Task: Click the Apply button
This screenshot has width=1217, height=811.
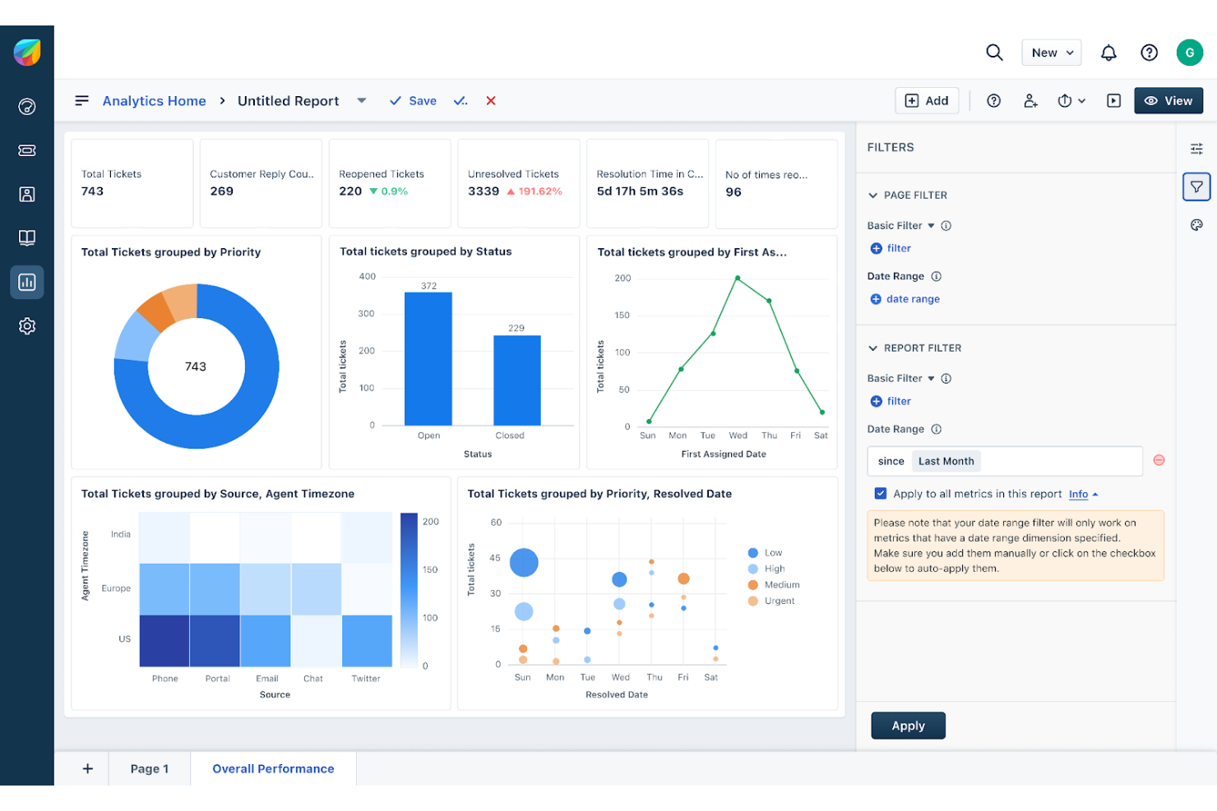Action: click(908, 726)
